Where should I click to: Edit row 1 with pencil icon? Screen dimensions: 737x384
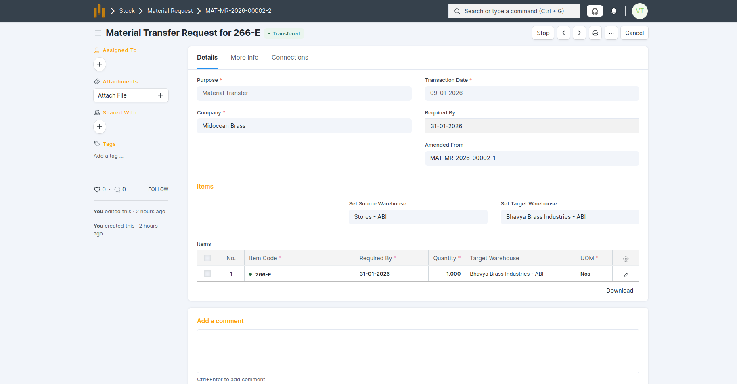coord(626,274)
